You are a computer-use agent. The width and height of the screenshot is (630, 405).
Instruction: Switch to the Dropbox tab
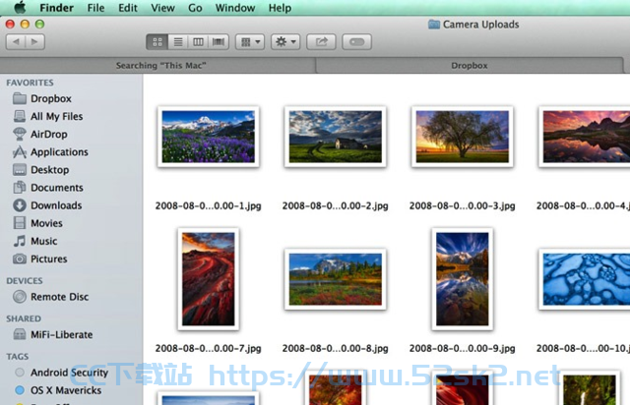470,66
